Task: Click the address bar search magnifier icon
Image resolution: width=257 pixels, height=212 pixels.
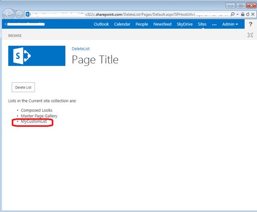Action: (232, 14)
